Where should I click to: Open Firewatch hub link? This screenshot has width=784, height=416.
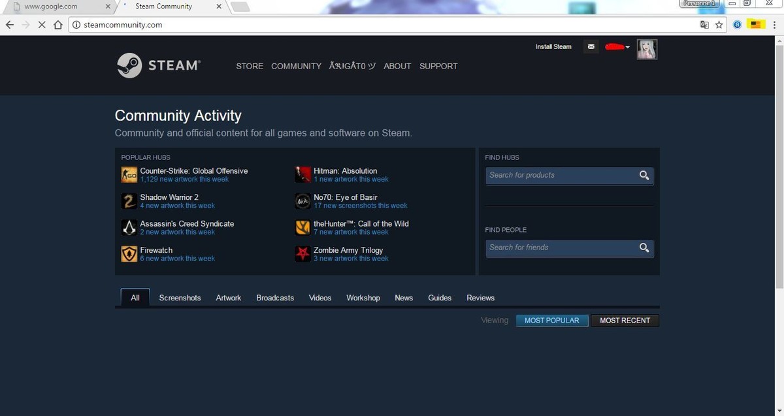pyautogui.click(x=156, y=250)
